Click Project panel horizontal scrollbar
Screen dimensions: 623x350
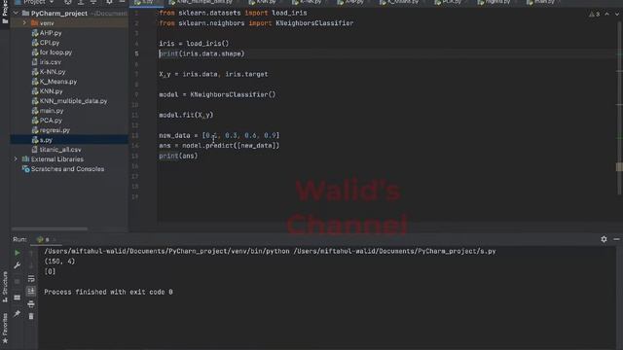50,229
